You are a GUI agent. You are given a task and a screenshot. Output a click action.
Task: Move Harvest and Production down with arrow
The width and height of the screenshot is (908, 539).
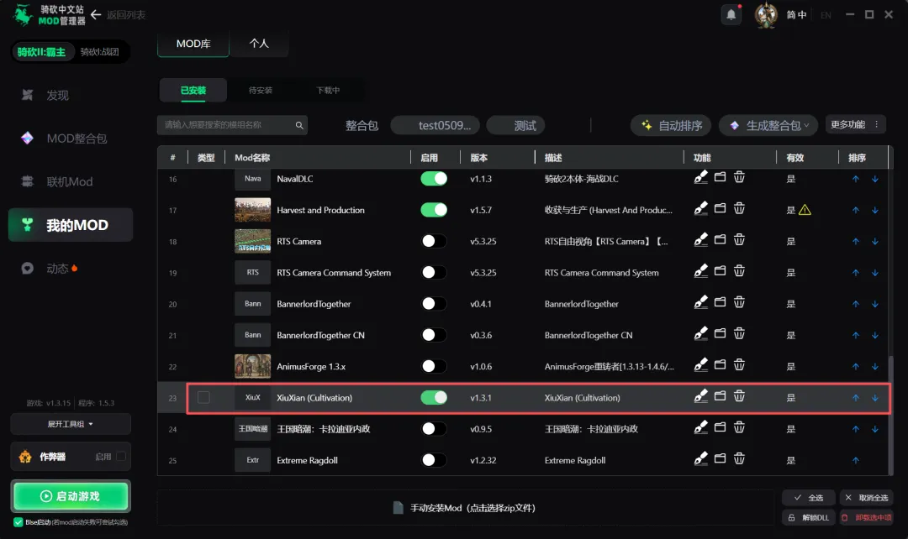coord(875,211)
